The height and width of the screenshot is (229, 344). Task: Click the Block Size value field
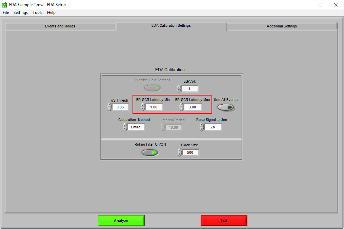tap(190, 152)
